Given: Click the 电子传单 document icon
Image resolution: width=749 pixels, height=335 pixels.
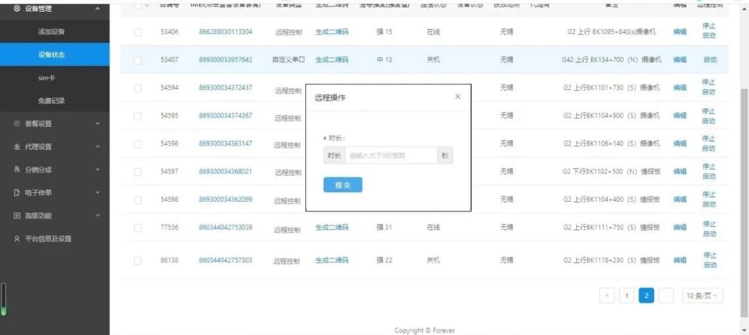Looking at the screenshot, I should coord(17,192).
